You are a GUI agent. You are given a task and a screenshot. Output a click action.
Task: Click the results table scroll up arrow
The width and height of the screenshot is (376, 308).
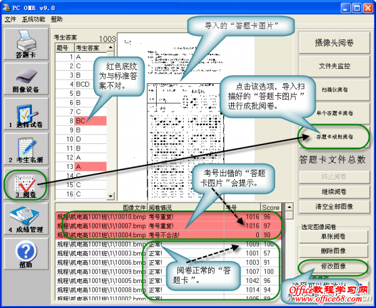tap(289, 207)
